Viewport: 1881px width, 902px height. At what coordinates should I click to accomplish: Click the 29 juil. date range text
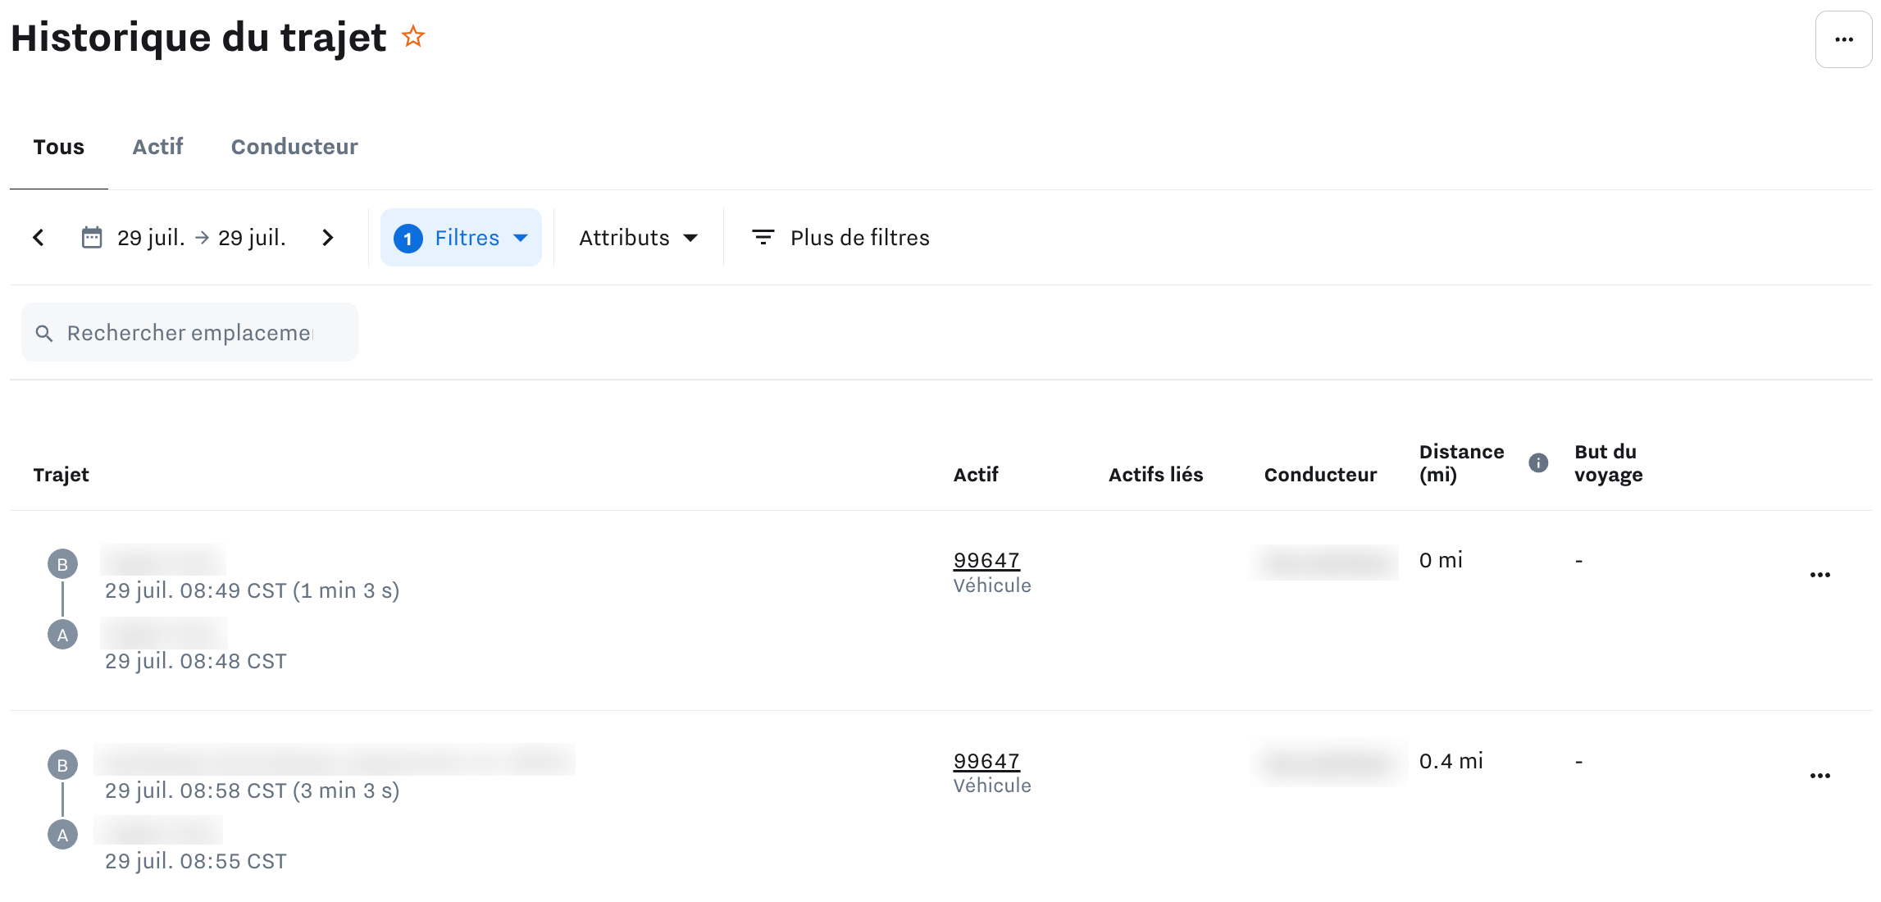click(202, 238)
